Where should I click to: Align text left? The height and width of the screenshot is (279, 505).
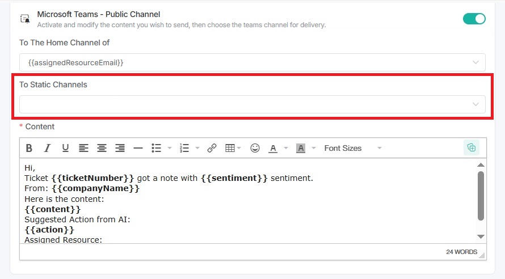click(x=83, y=148)
